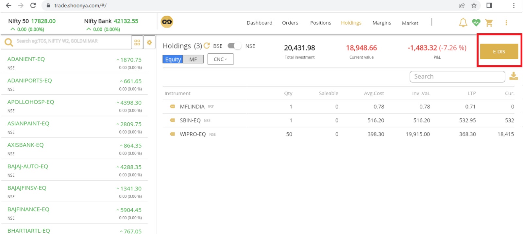Open Chrome three-dot menu
This screenshot has height=234, width=523.
click(x=514, y=6)
